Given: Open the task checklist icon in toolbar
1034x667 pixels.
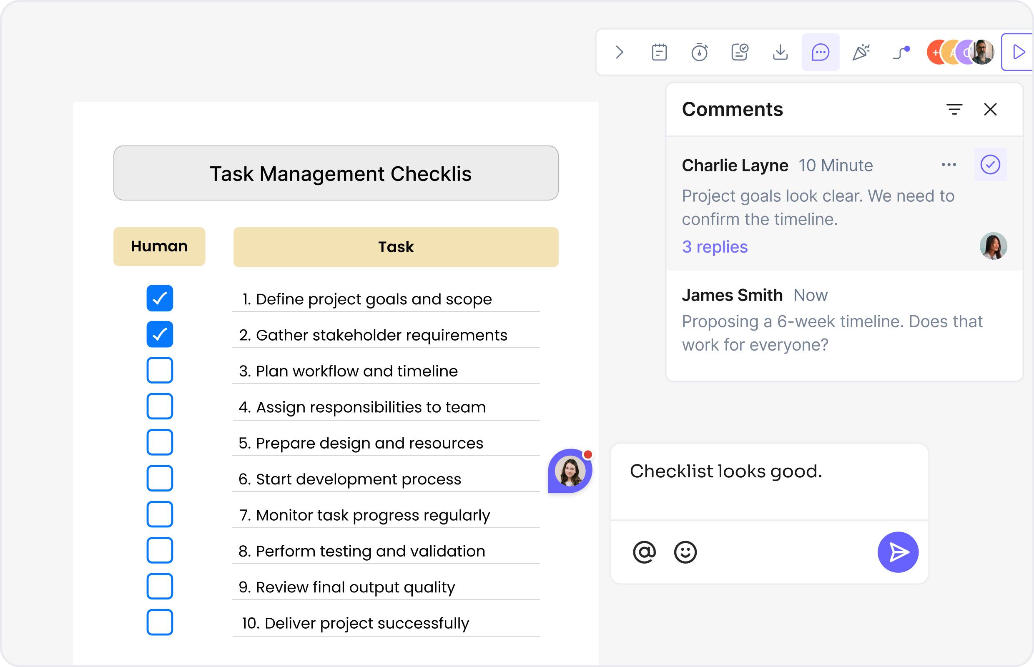Looking at the screenshot, I should [x=740, y=53].
